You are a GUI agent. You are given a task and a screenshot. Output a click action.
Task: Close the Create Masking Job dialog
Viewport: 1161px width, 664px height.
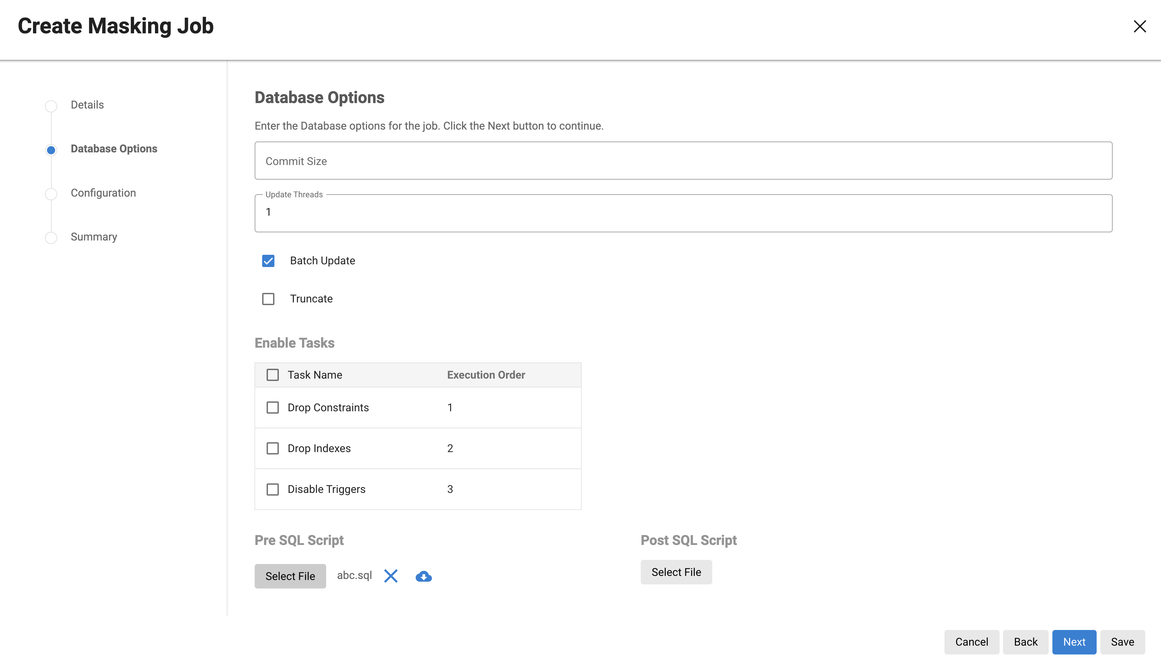[x=1140, y=27]
